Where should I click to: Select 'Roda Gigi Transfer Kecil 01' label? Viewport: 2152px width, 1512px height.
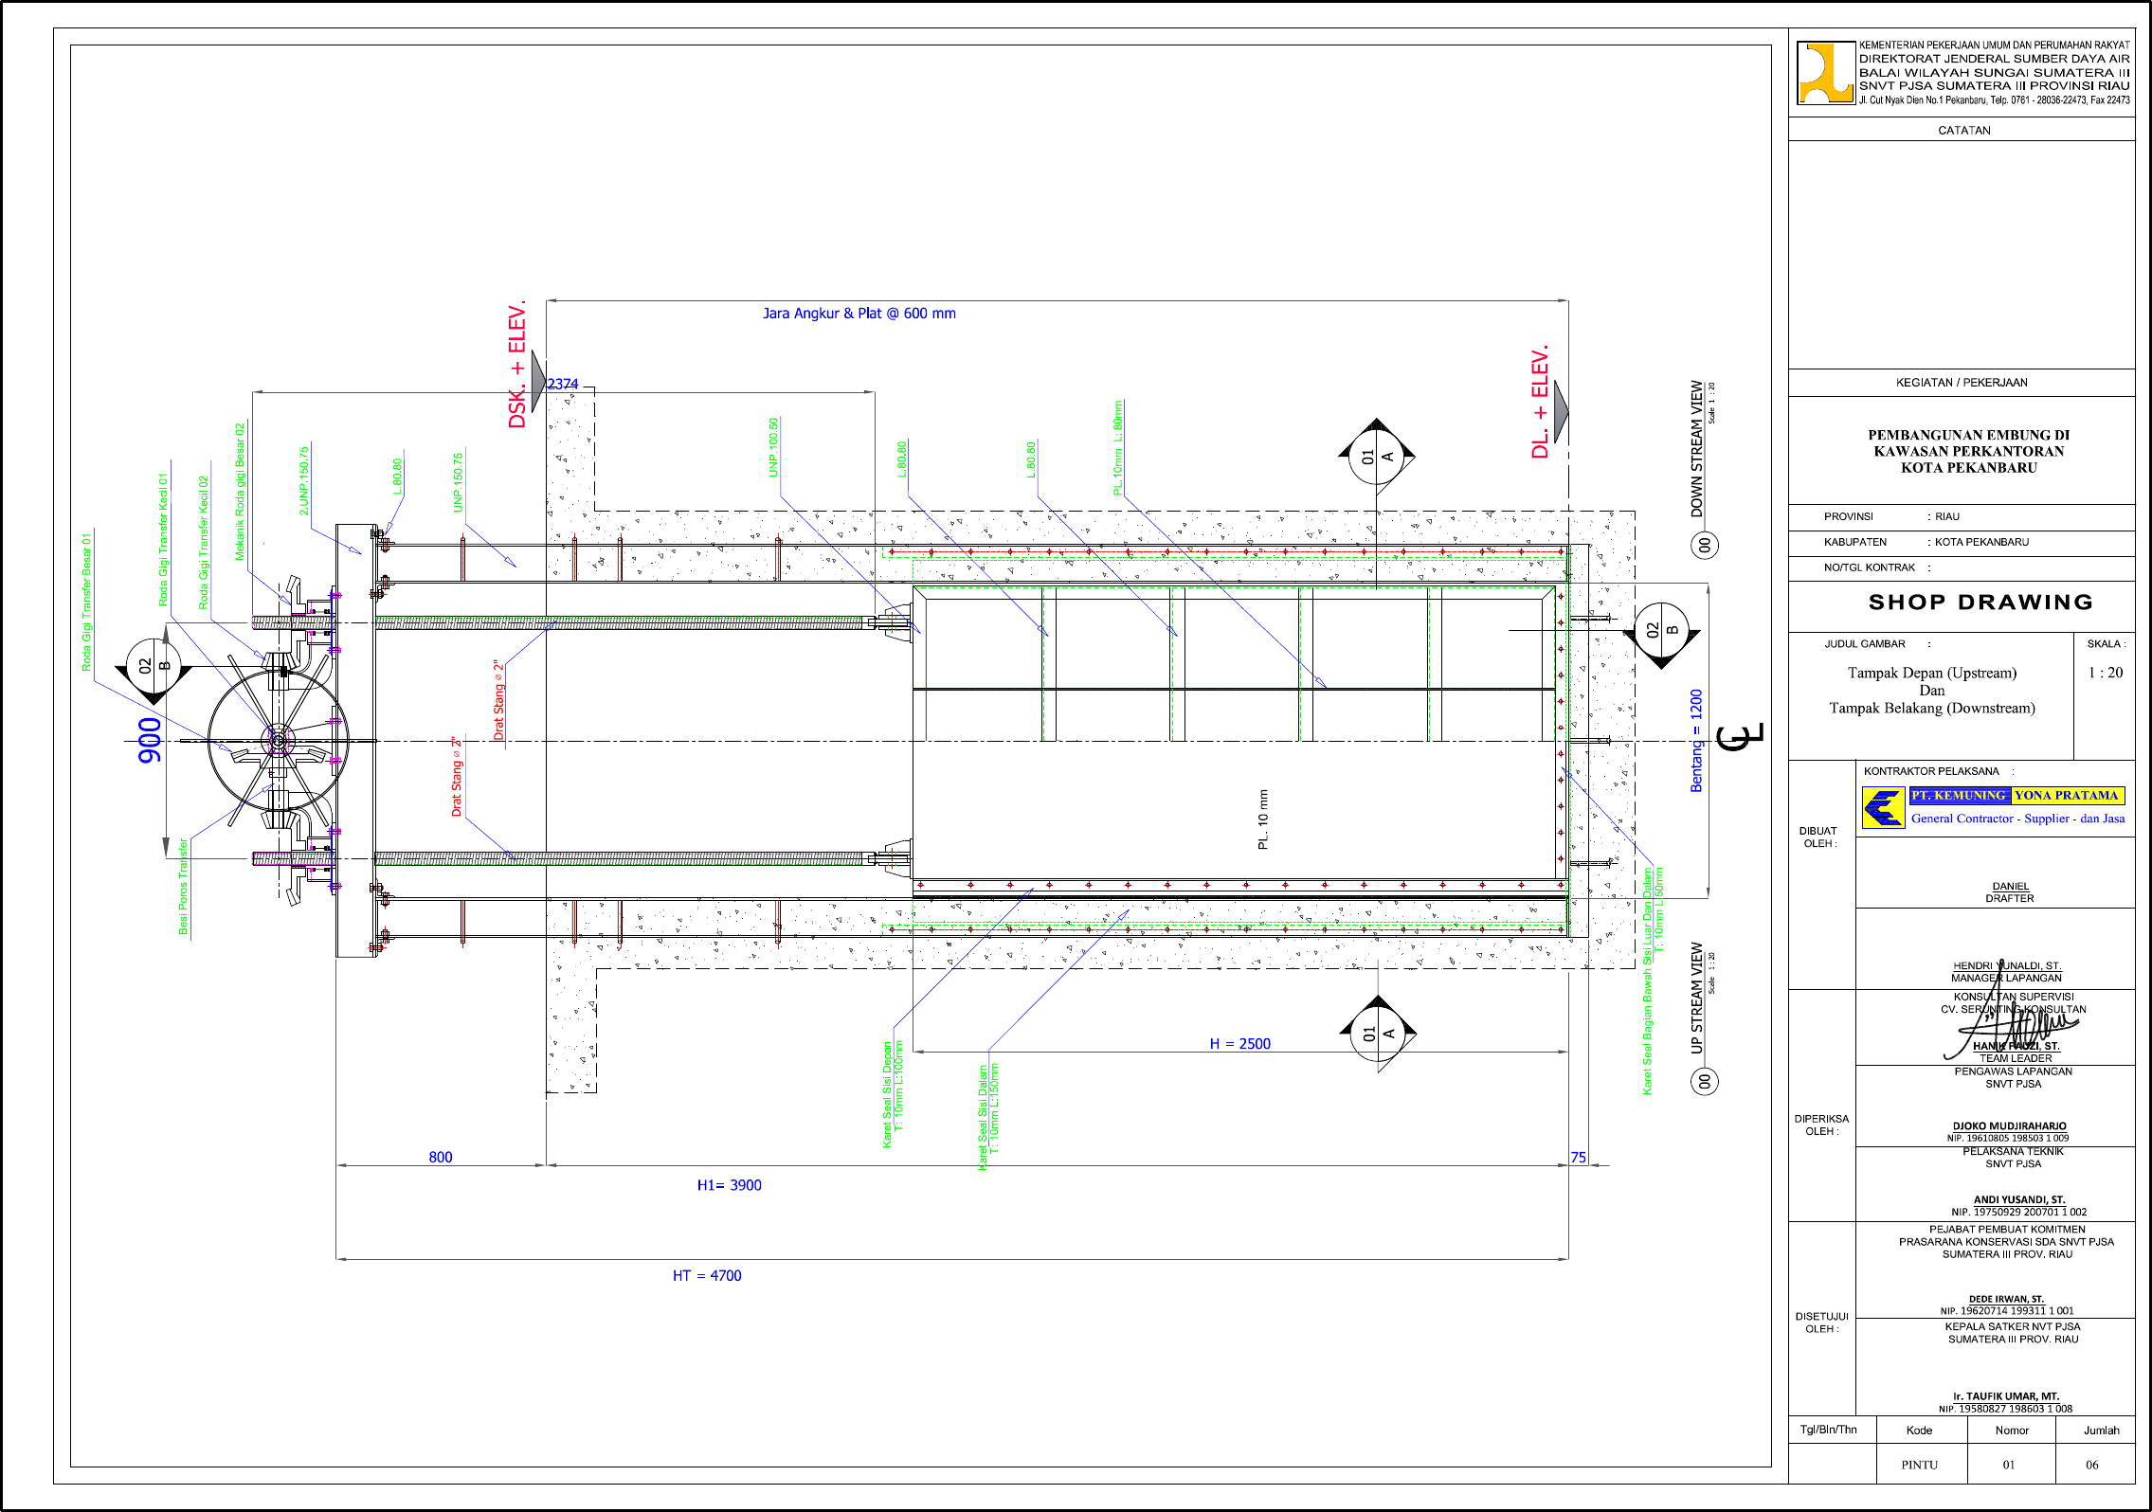[x=163, y=540]
